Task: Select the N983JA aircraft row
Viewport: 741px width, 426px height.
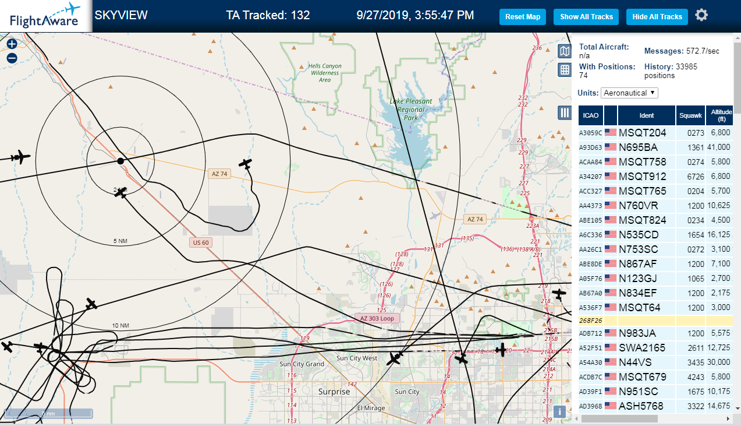Action: pyautogui.click(x=656, y=333)
